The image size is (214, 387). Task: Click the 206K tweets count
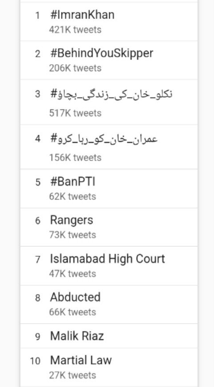75,68
